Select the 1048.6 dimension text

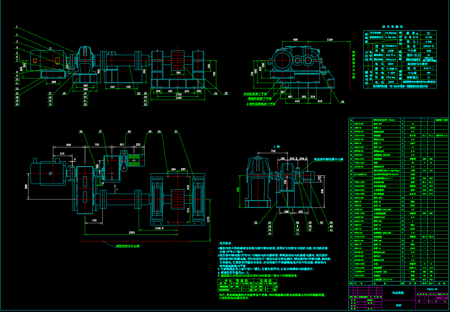point(159,228)
